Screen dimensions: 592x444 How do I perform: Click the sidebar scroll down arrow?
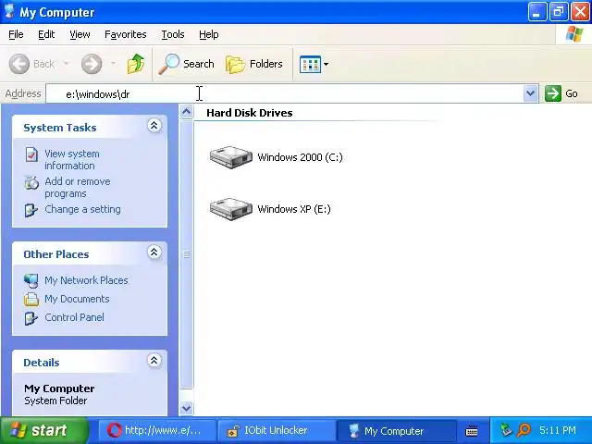[x=186, y=408]
